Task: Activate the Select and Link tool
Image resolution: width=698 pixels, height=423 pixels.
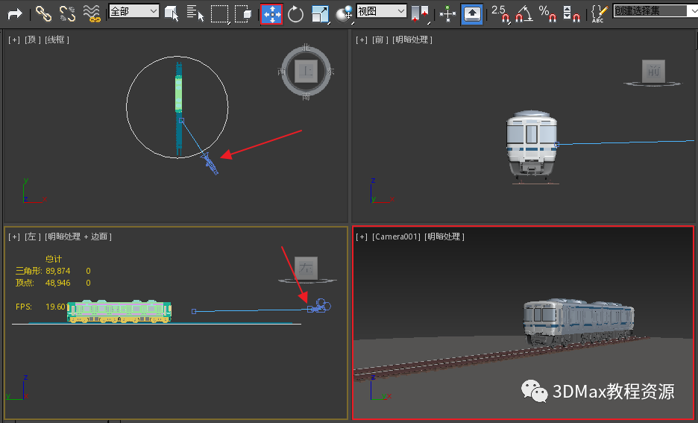Action: coord(43,13)
